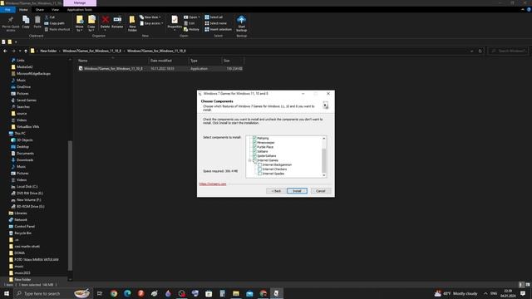Switch to the View ribbon tab
The image size is (532, 299).
click(55, 9)
